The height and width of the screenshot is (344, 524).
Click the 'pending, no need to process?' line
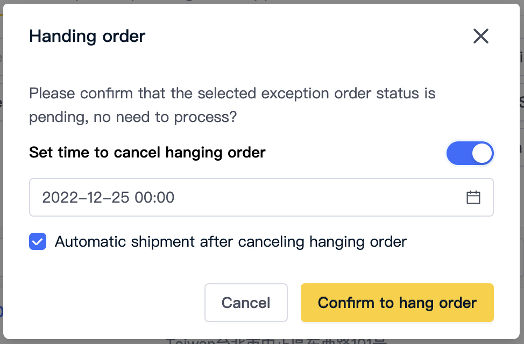point(133,118)
